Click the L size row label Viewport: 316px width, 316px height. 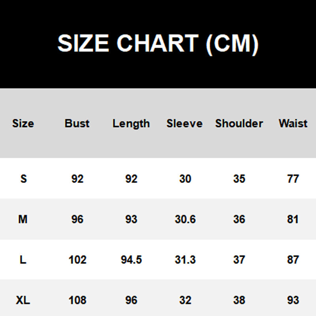tap(23, 260)
